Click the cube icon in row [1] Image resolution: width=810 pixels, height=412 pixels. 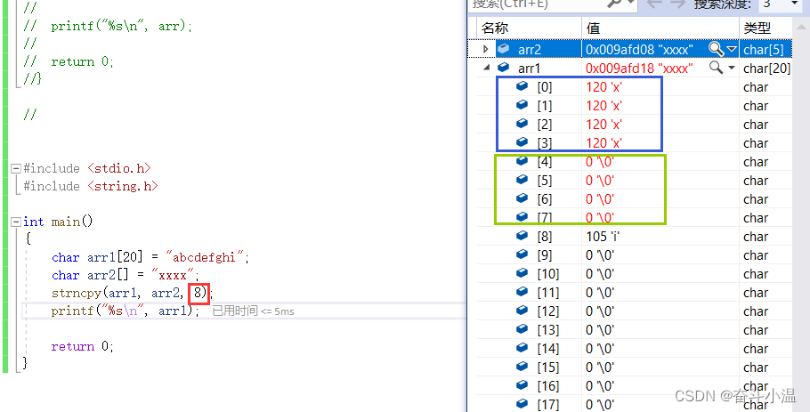pos(522,105)
